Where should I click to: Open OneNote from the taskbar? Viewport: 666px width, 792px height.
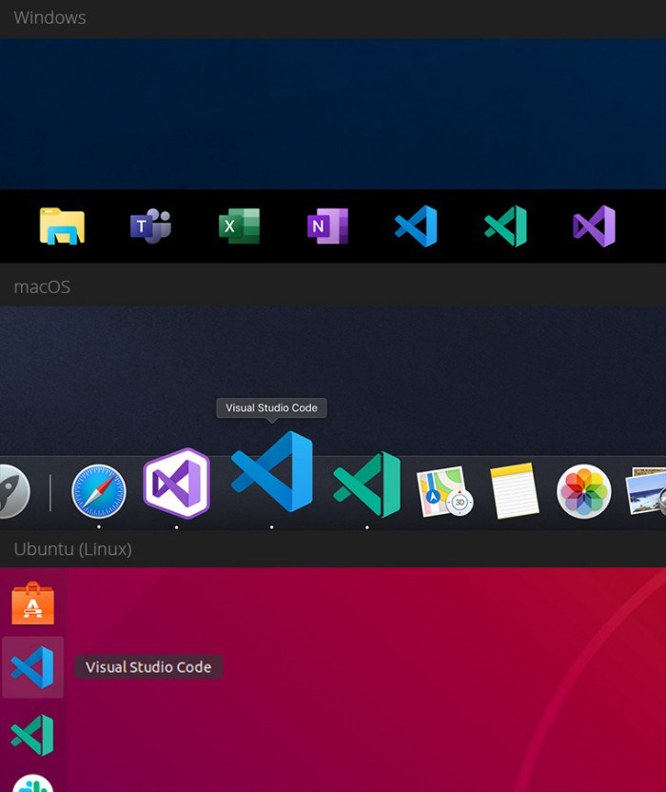coord(328,226)
